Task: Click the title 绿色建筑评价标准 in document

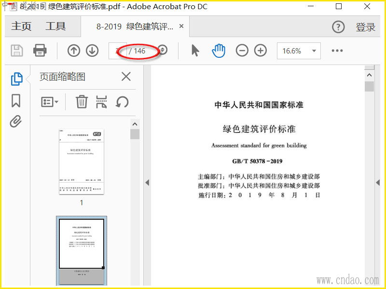Action: [x=259, y=129]
